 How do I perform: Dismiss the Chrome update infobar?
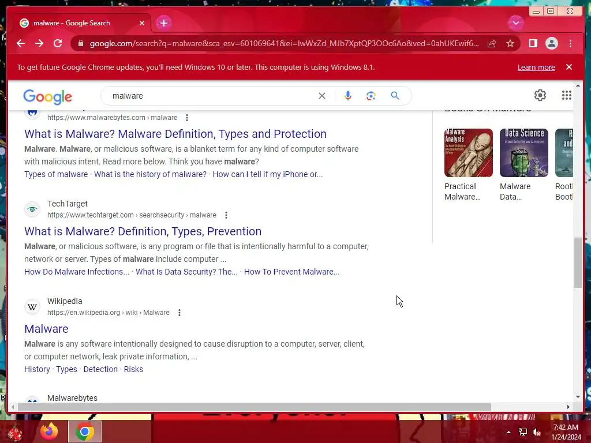click(x=568, y=67)
